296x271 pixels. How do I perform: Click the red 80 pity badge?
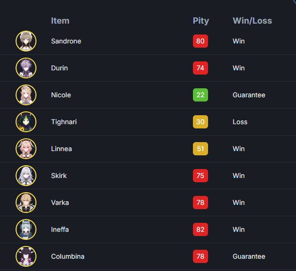(200, 41)
